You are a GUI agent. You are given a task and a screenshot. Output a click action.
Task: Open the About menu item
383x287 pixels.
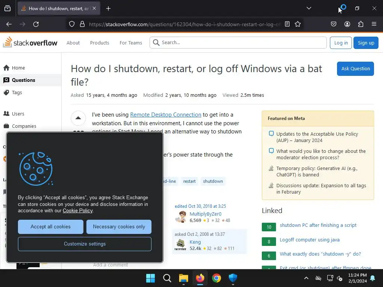point(73,43)
